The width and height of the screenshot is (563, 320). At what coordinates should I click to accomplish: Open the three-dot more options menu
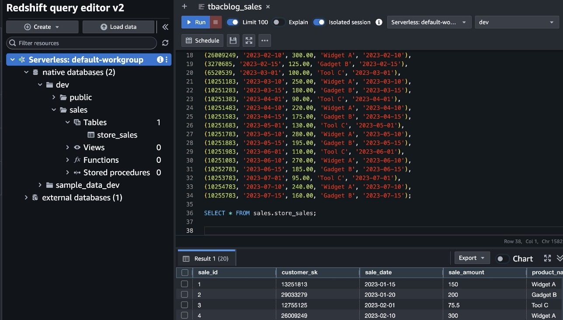[x=264, y=40]
